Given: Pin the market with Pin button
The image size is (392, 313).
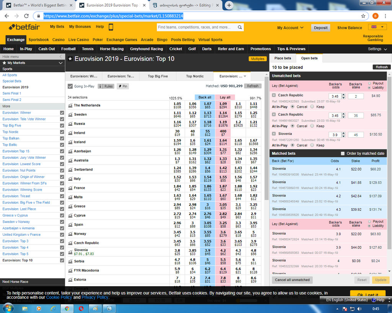Looking at the screenshot, I should [x=123, y=86].
